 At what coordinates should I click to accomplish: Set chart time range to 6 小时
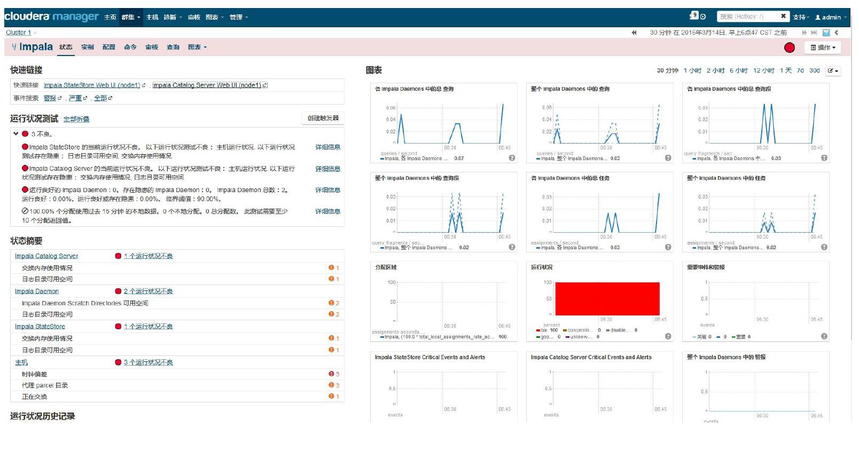click(x=739, y=70)
